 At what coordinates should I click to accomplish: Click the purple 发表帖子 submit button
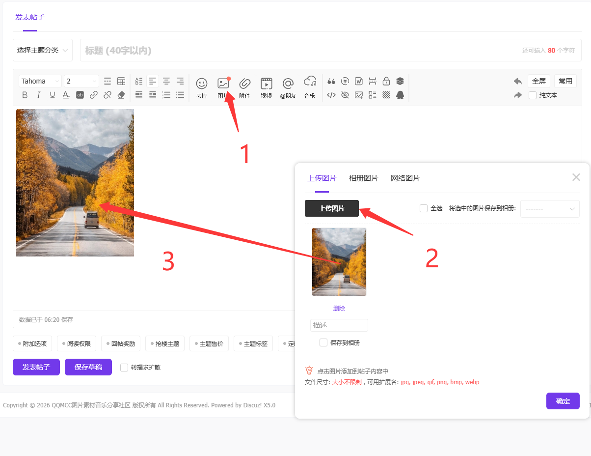[36, 367]
